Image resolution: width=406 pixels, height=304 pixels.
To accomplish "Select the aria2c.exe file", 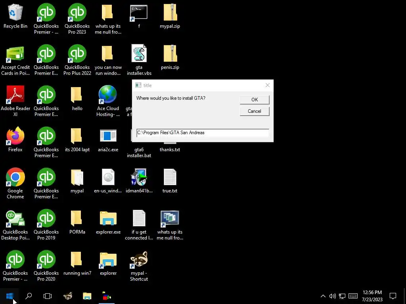I will coord(108,140).
